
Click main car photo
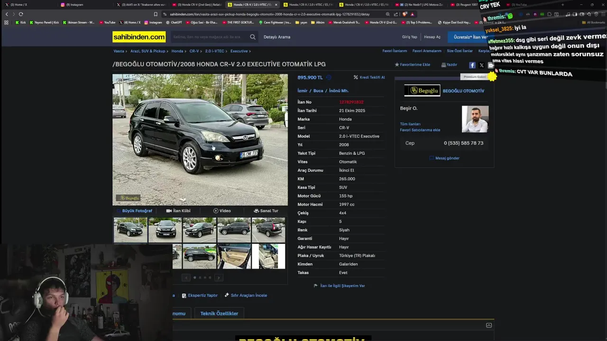coord(200,140)
